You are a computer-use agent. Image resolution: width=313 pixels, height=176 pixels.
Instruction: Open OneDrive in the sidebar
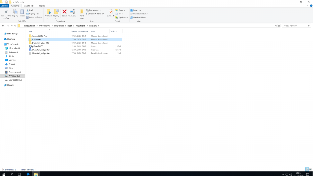coord(11,39)
